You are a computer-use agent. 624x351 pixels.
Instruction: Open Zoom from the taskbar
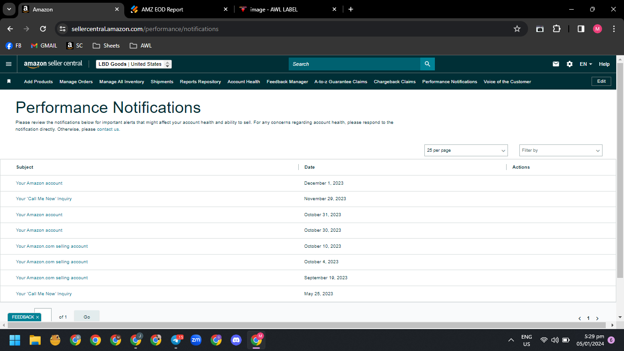196,340
